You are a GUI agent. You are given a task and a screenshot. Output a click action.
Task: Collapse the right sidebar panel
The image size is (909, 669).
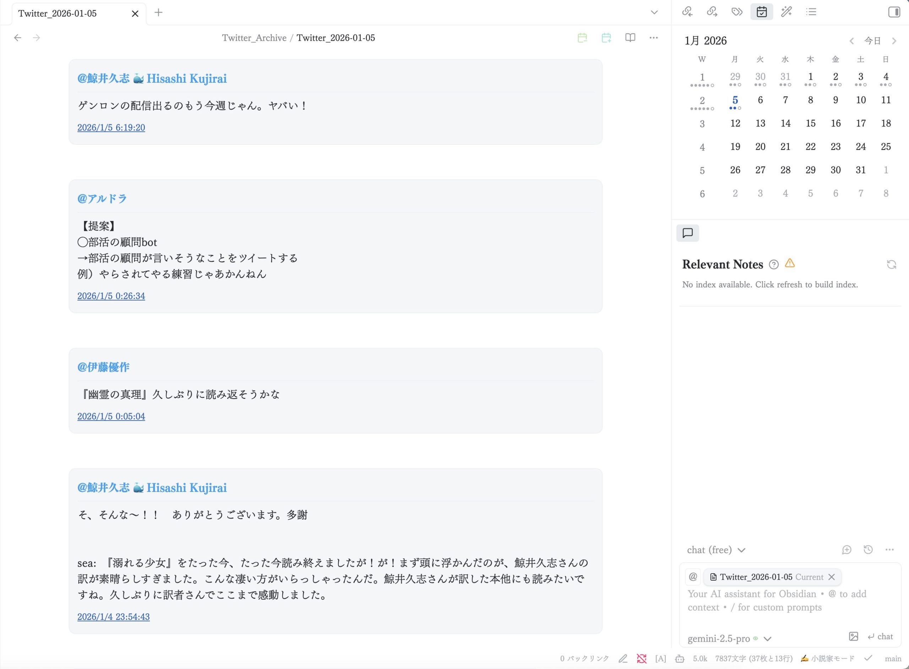click(894, 12)
